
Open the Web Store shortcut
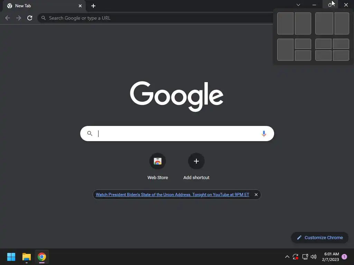pos(158,166)
